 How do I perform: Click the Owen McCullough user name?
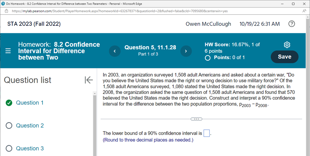208,24
